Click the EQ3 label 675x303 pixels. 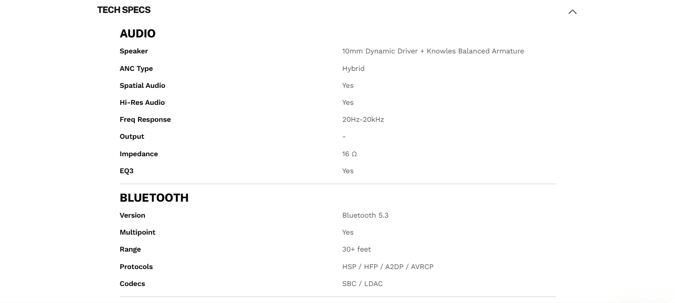tap(126, 171)
